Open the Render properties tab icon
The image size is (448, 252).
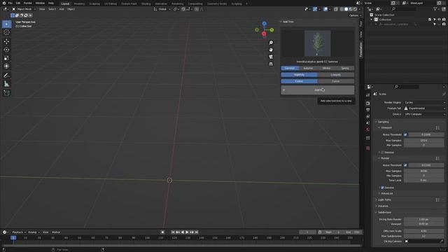[x=368, y=104]
